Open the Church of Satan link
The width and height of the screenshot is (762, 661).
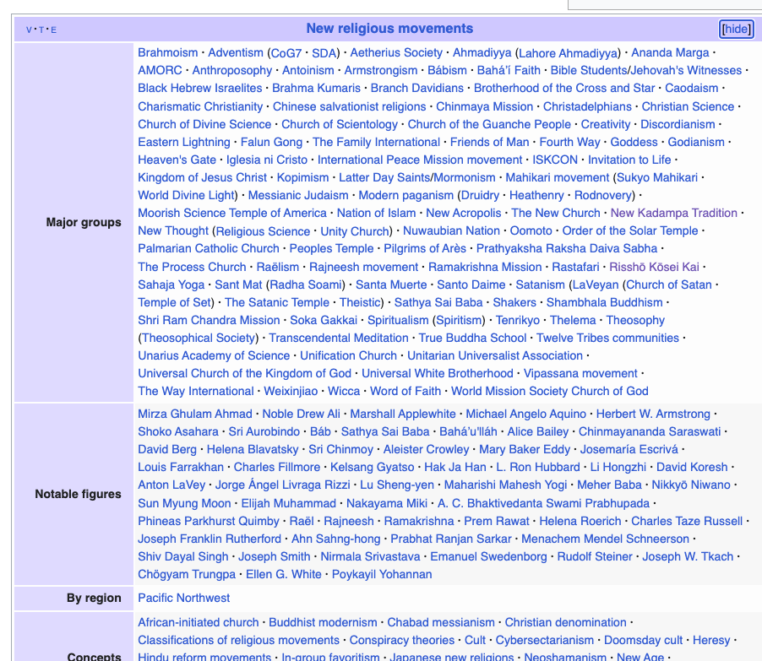(669, 284)
